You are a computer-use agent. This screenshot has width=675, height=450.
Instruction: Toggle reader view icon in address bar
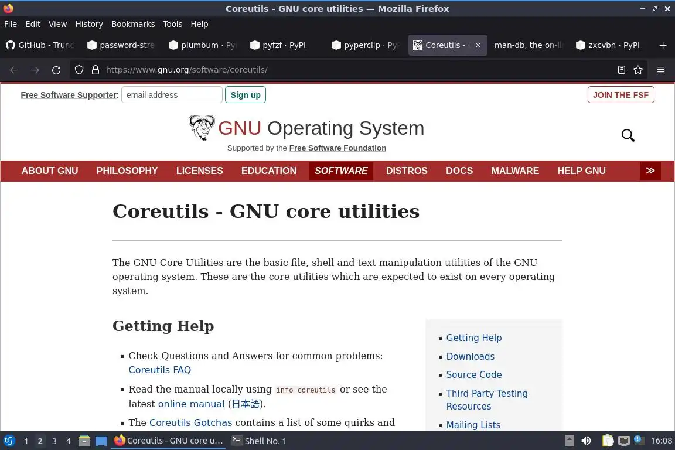(x=621, y=70)
